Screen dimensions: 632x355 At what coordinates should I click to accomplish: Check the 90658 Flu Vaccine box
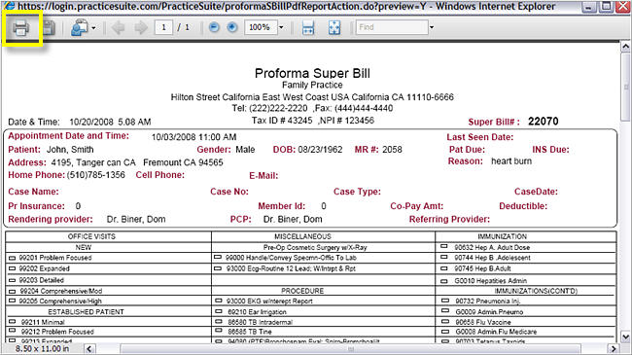click(x=445, y=322)
